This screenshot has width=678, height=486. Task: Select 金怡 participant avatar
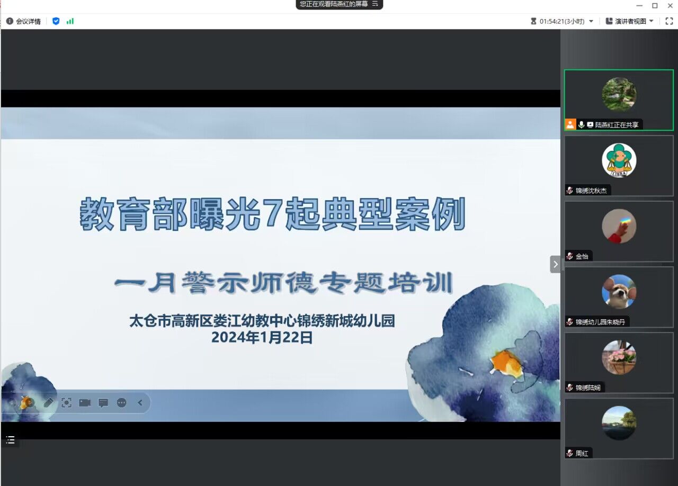tap(619, 226)
